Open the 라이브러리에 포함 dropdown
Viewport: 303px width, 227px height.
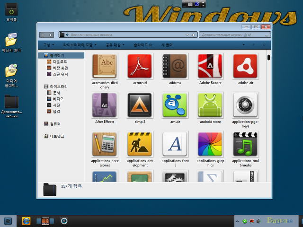[80, 45]
